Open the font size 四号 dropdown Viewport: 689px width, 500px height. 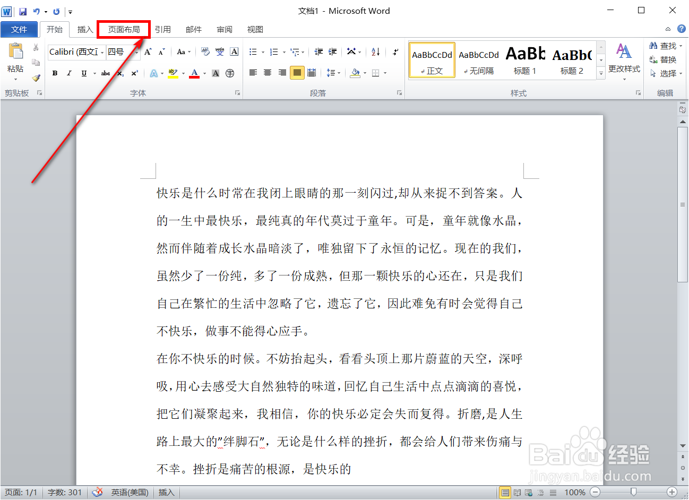point(136,52)
